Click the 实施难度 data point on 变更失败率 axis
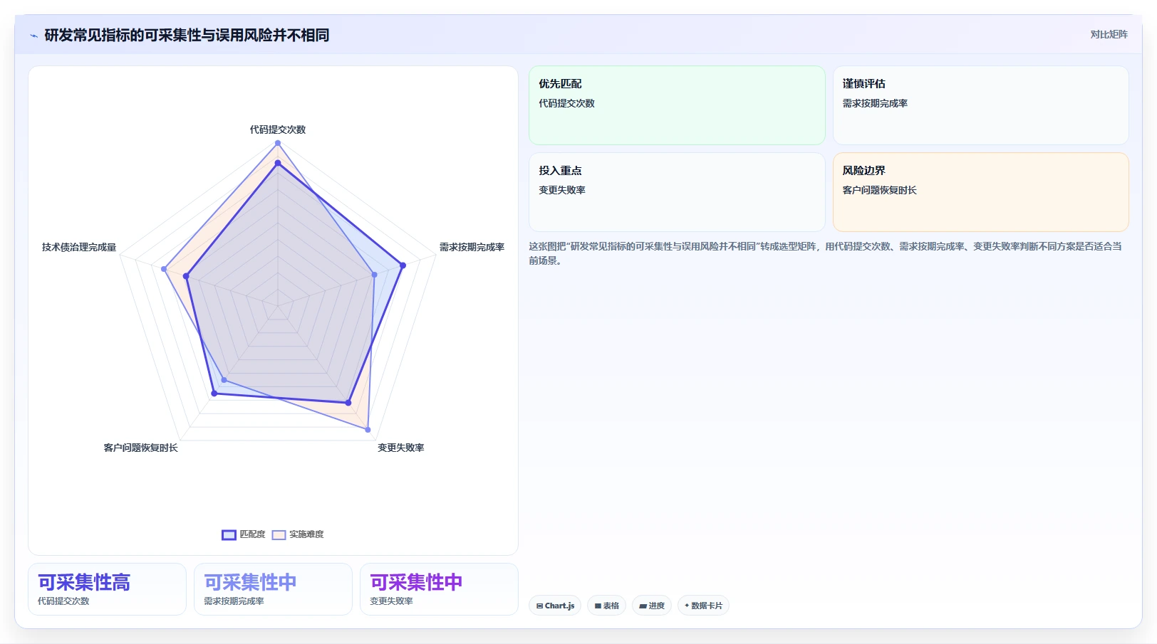The height and width of the screenshot is (644, 1157). [x=368, y=430]
